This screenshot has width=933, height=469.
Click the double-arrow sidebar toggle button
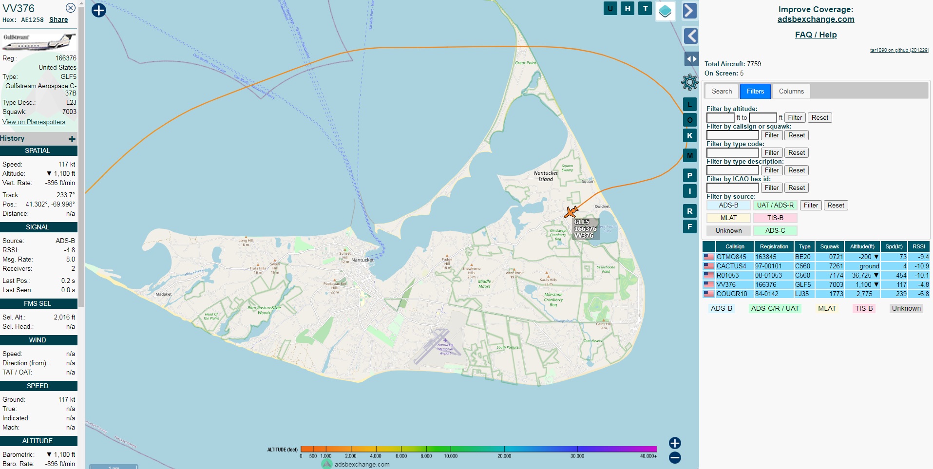tap(691, 59)
